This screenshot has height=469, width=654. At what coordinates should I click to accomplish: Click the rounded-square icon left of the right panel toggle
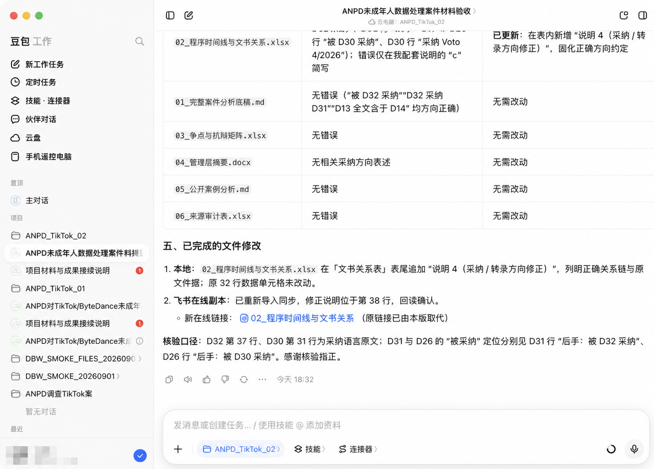(624, 15)
